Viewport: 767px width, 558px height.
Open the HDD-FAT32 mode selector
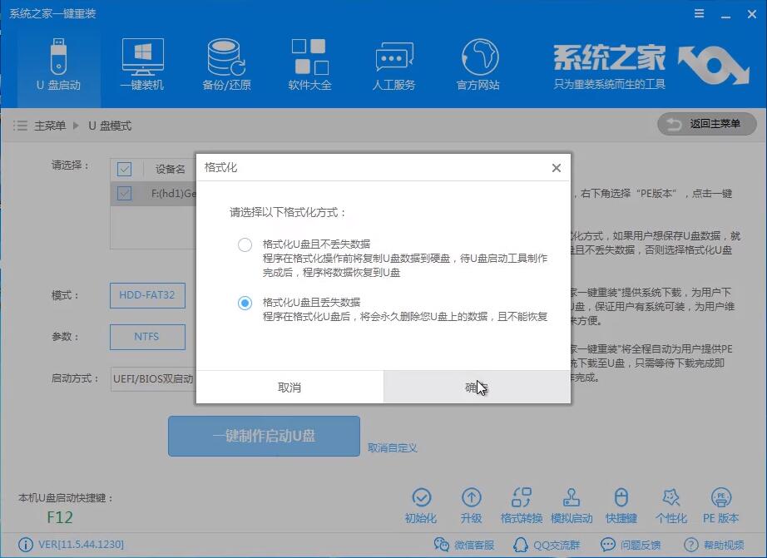pyautogui.click(x=147, y=295)
